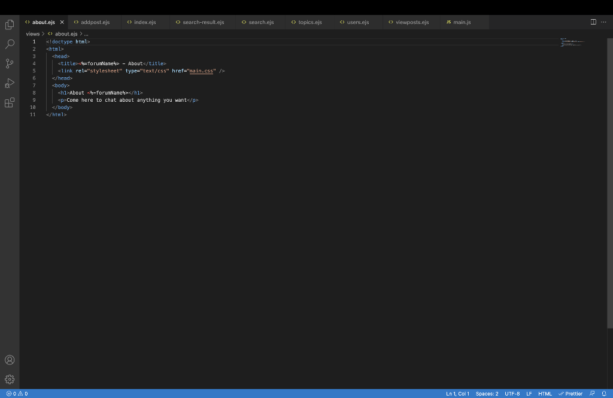Click the title tag on line 4
Image resolution: width=613 pixels, height=398 pixels.
[x=67, y=63]
